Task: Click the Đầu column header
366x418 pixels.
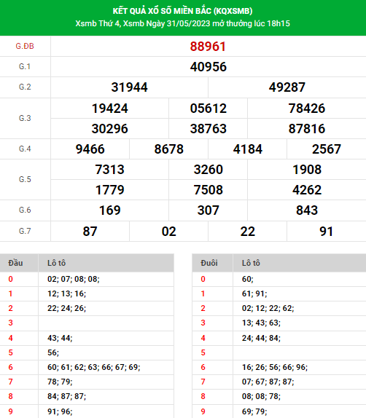Action: tap(15, 263)
